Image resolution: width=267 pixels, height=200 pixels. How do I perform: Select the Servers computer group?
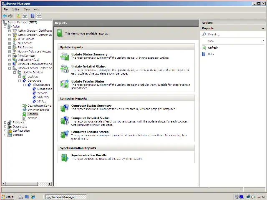[42, 93]
